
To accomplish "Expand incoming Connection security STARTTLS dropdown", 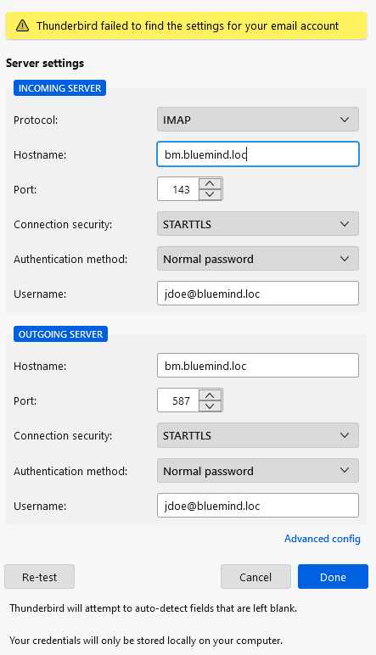I will pos(258,224).
